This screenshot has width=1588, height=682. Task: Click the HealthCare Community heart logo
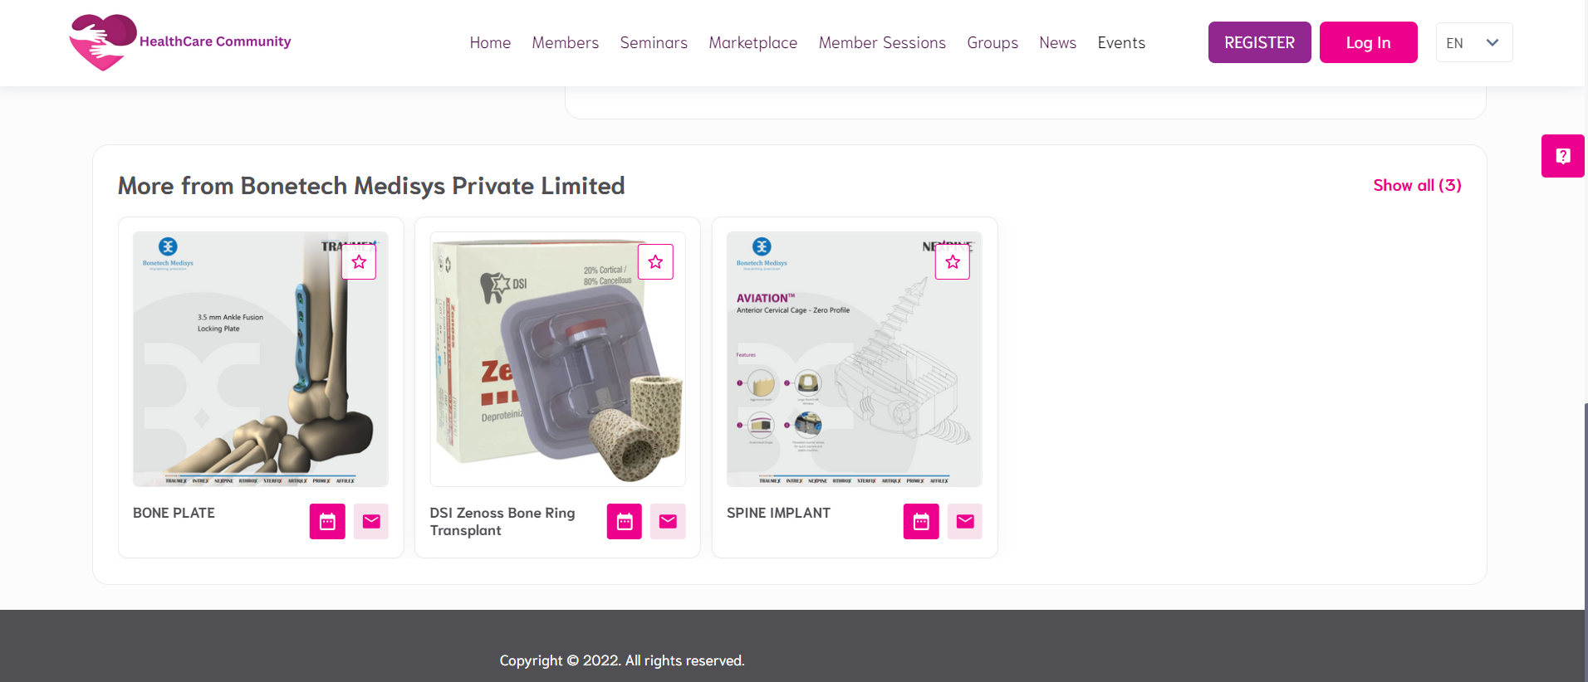[102, 41]
